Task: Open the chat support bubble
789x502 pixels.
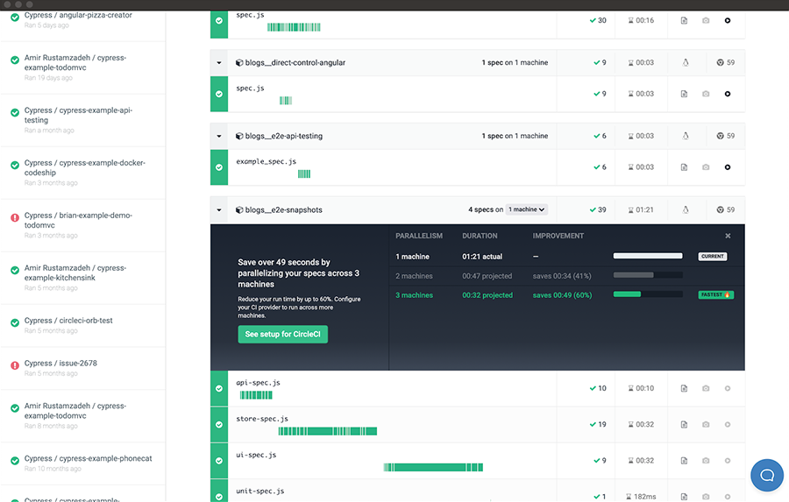Action: pos(767,475)
